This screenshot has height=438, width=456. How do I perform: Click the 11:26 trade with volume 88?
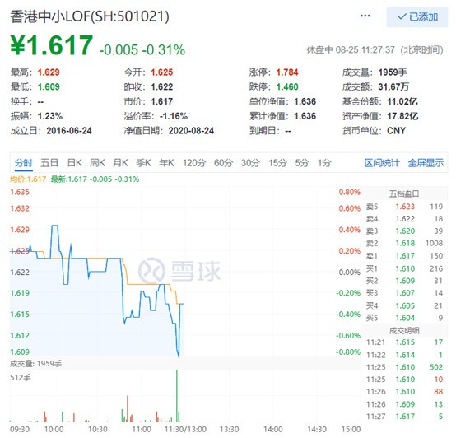point(404,391)
